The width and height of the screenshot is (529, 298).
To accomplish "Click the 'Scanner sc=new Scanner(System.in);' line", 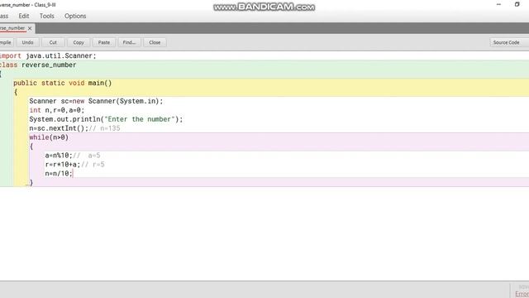I will (96, 101).
